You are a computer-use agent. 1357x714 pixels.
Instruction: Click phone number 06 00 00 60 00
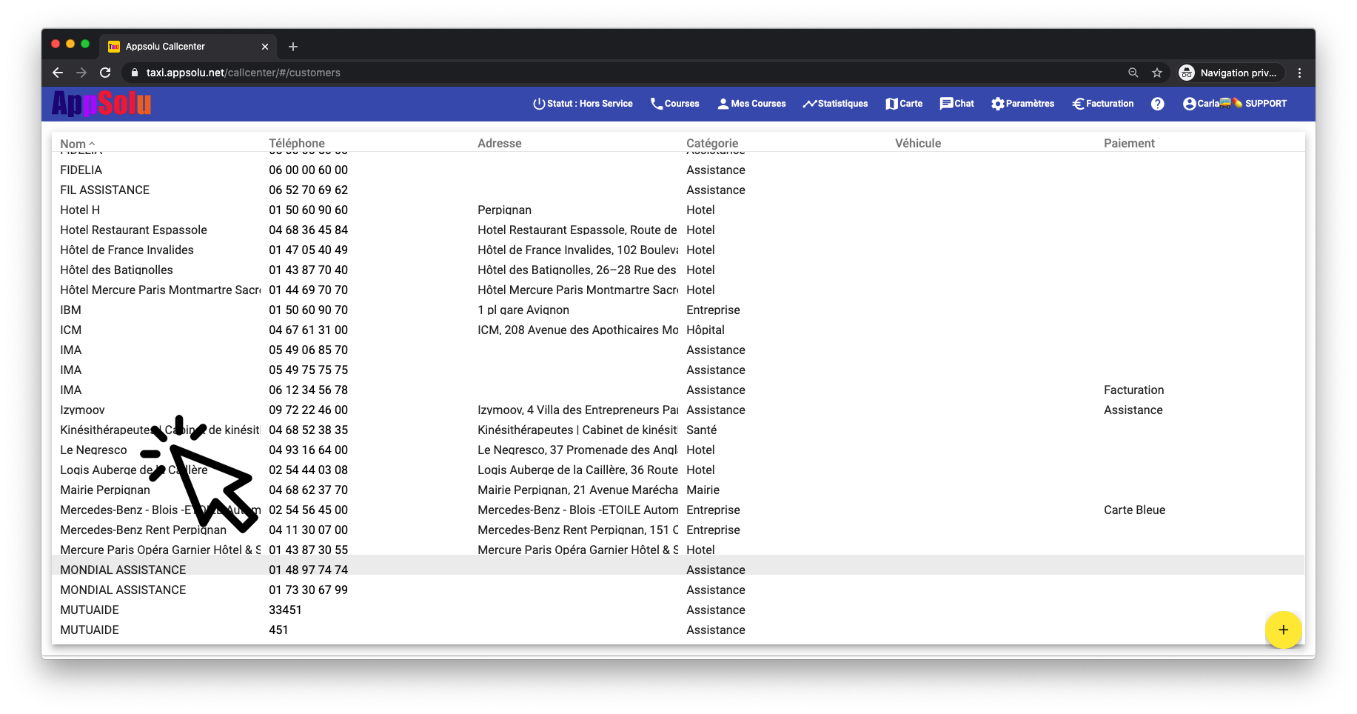point(308,170)
